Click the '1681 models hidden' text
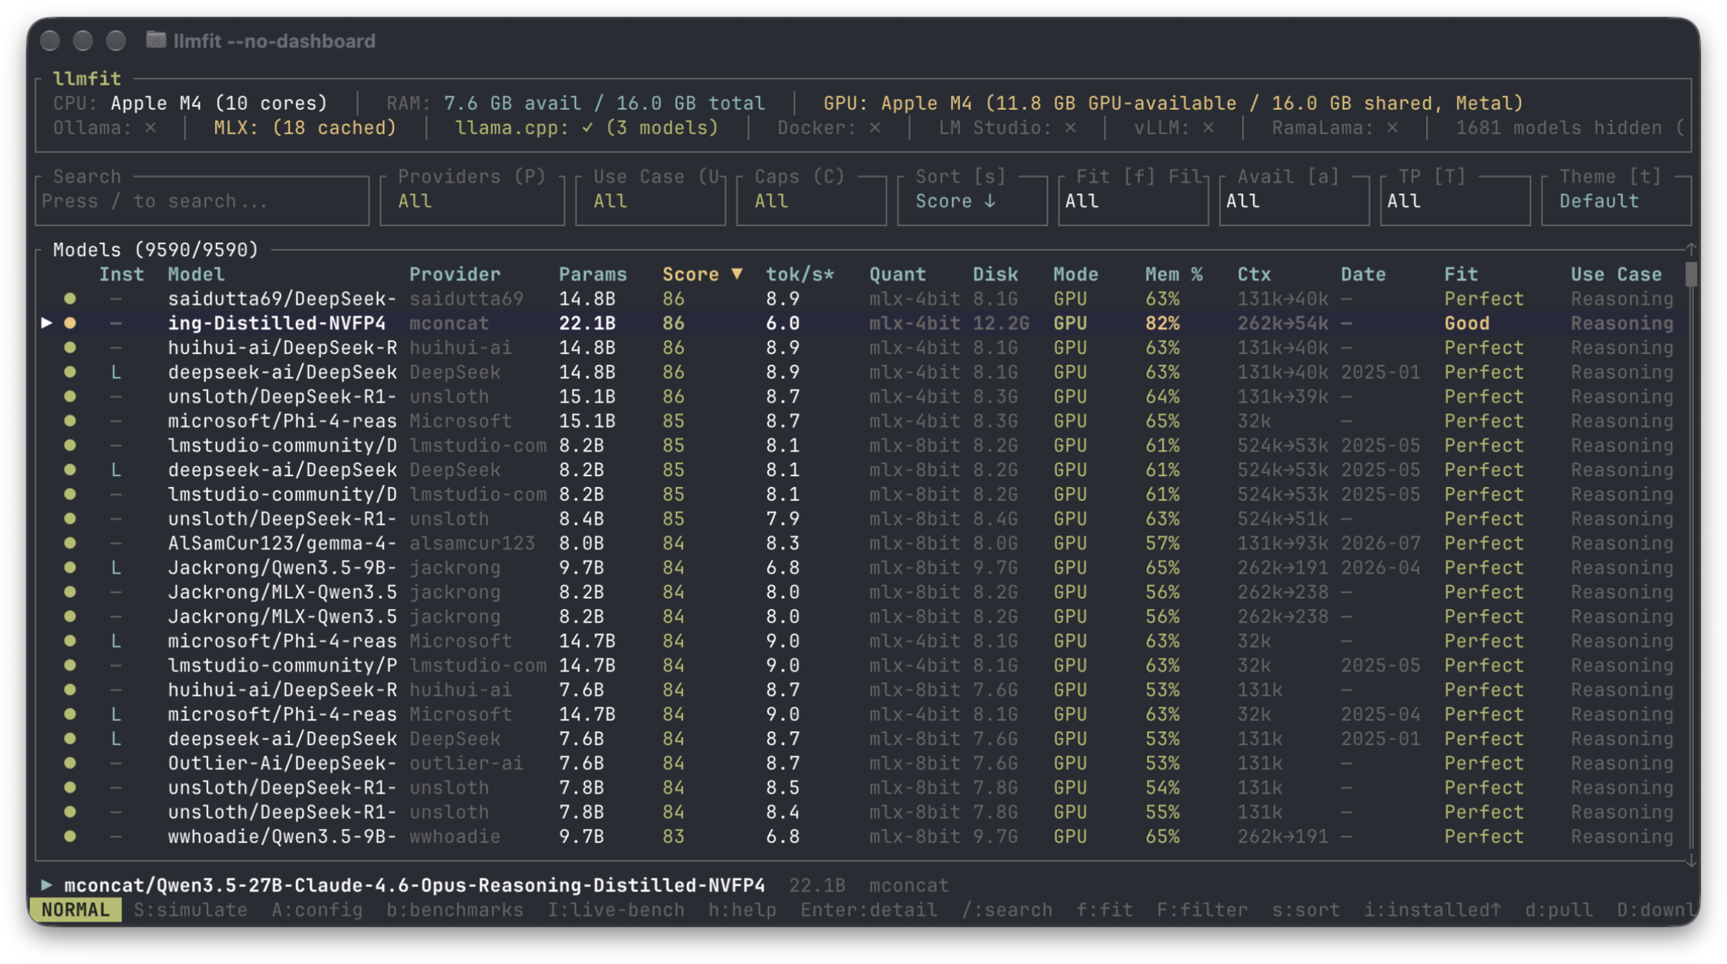 (x=1559, y=128)
